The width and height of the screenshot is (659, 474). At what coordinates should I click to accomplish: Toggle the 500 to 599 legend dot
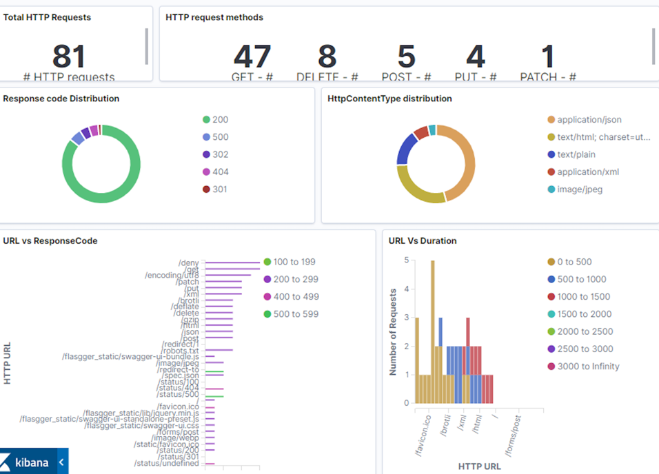(267, 314)
